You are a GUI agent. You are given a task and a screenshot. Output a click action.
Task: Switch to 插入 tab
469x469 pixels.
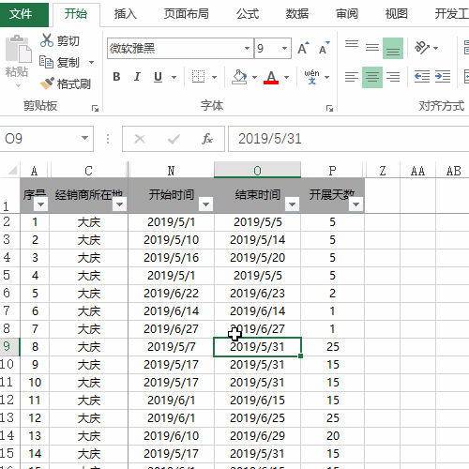(x=125, y=14)
